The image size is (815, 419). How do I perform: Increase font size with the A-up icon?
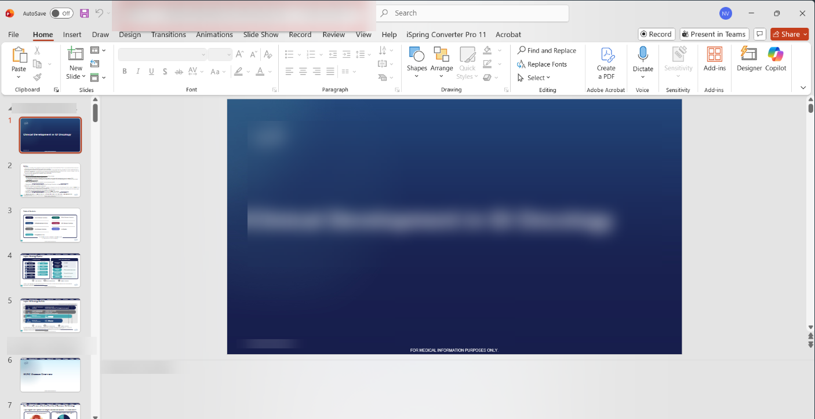[239, 54]
